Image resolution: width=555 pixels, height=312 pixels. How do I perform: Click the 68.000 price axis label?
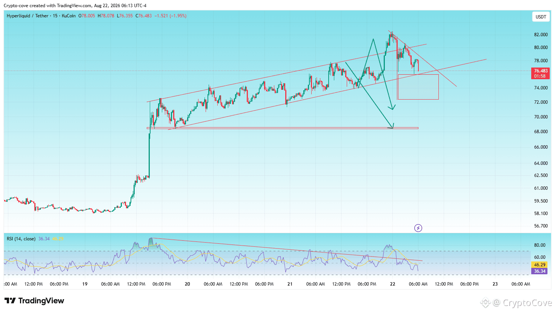541,132
